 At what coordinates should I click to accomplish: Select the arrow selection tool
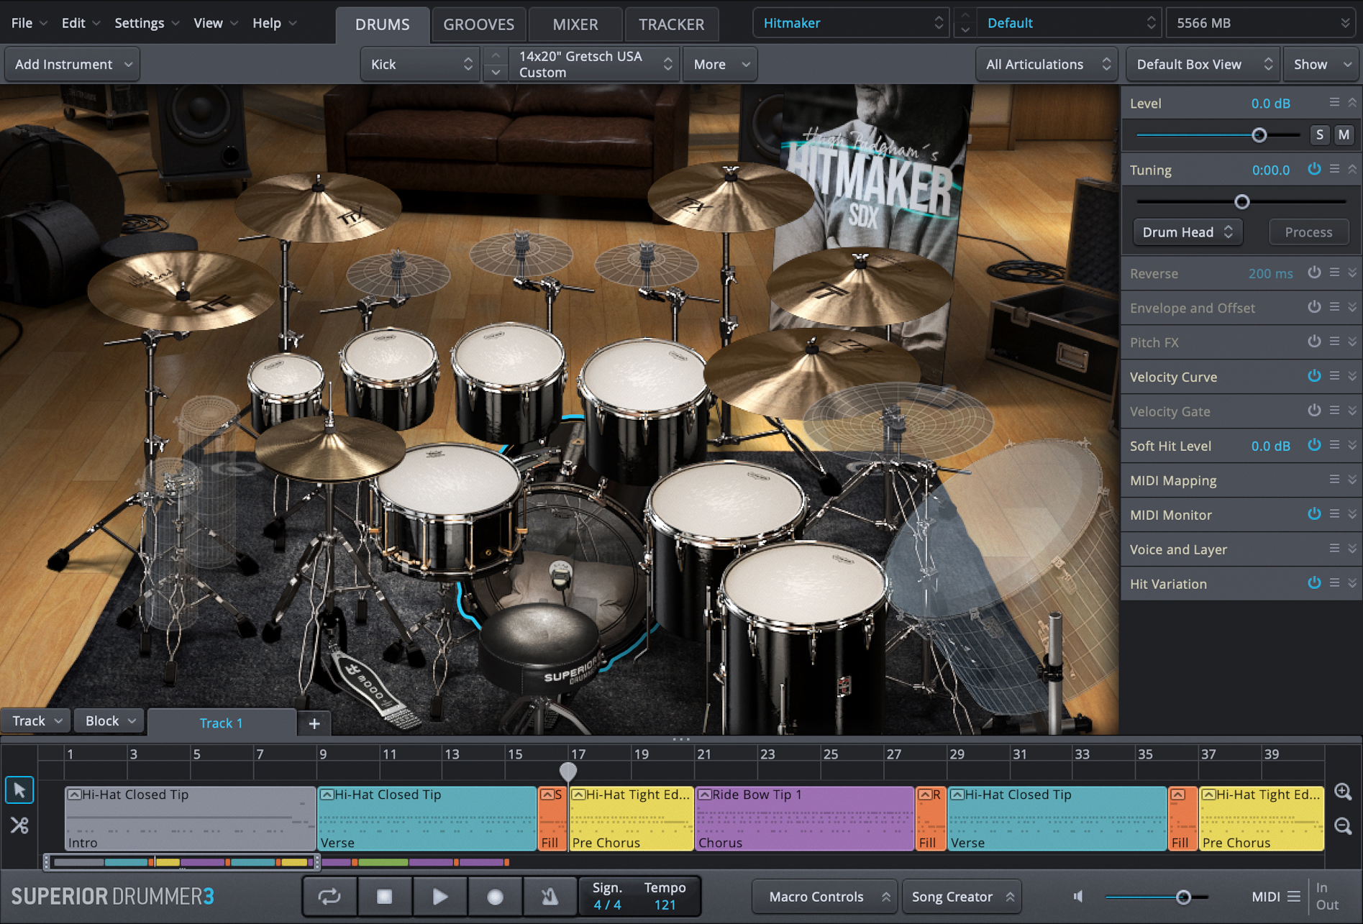19,790
